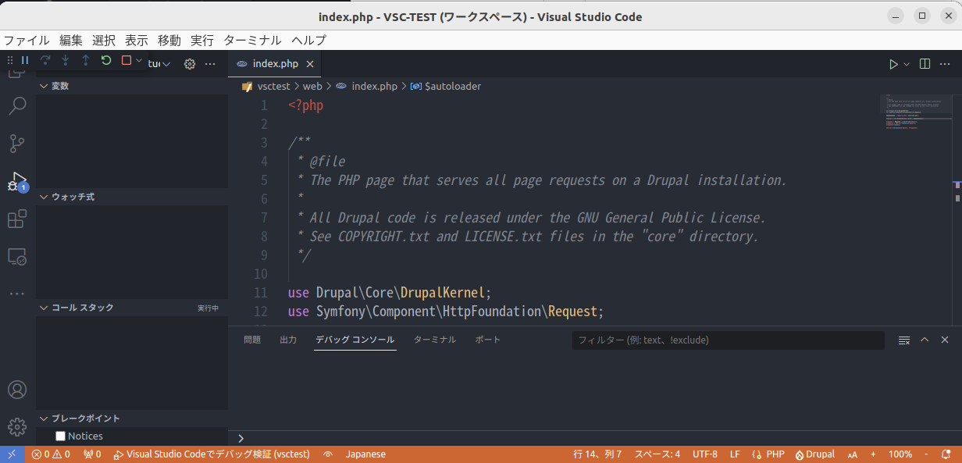Click the debug configuration in status bar

(212, 454)
